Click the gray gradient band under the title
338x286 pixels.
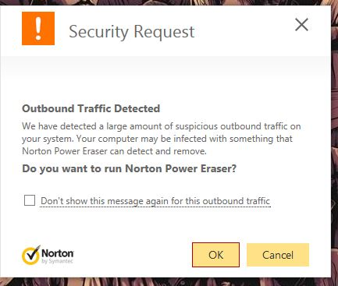[x=165, y=65]
